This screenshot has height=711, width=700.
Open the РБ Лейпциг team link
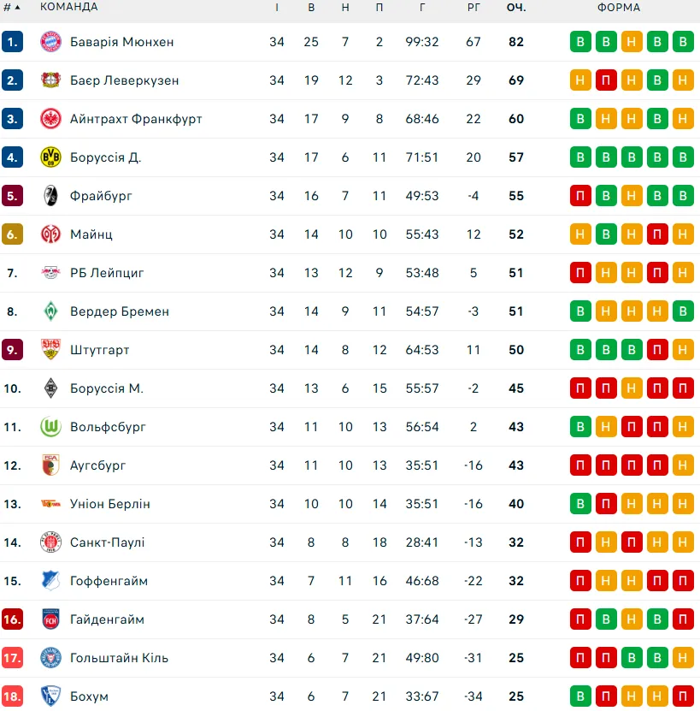(107, 273)
